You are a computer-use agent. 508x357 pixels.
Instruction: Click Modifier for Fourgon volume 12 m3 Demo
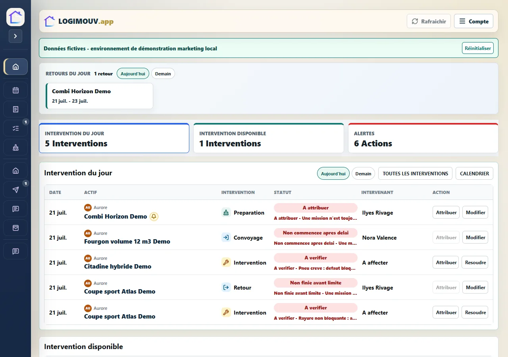click(x=475, y=237)
